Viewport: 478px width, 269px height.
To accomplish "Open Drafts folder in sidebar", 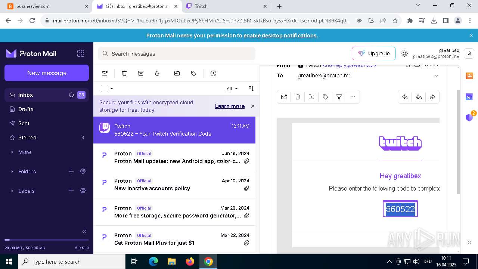I will 47,109.
